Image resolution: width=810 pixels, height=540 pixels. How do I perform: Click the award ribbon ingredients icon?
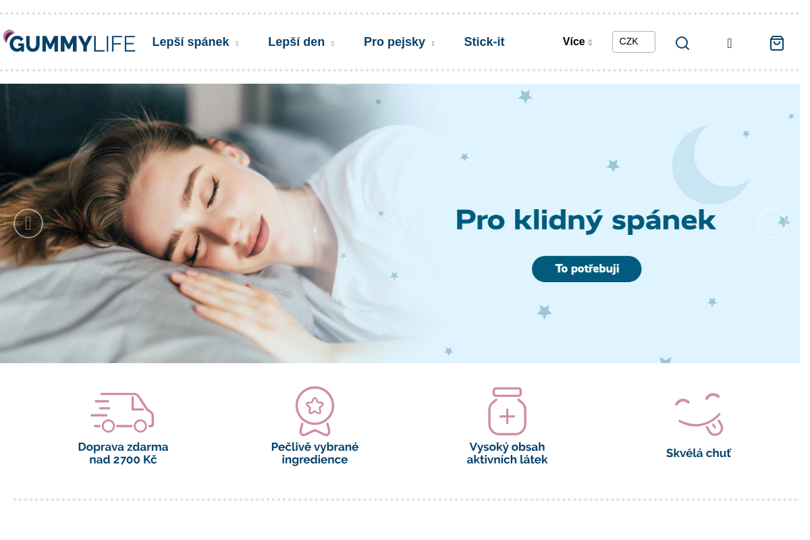coord(315,411)
